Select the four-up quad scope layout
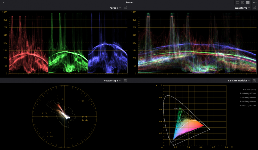 (x=248, y=2)
